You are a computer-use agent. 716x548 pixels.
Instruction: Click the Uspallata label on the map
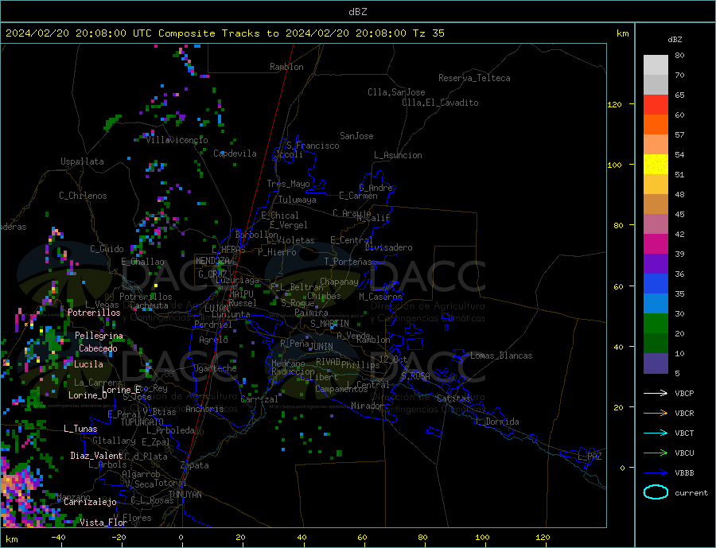click(82, 161)
